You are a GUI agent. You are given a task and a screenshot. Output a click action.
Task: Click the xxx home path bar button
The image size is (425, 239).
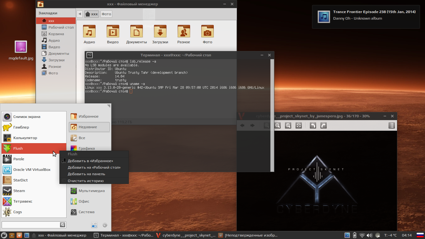[x=92, y=14]
